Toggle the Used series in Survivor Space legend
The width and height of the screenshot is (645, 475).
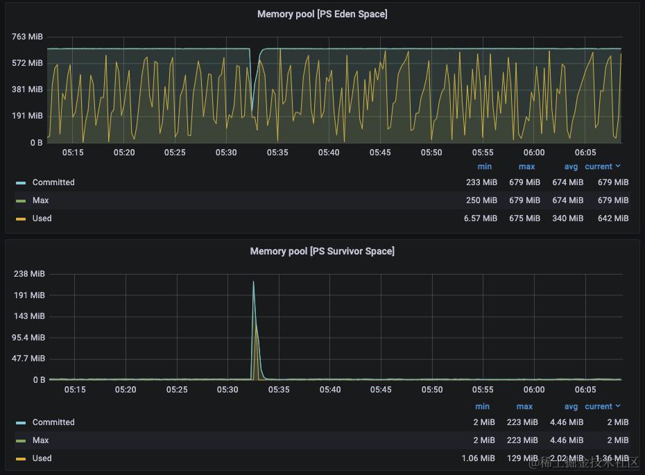click(42, 458)
